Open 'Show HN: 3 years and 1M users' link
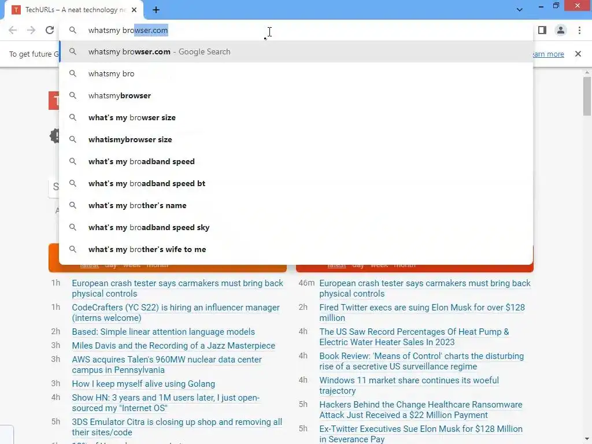 pos(166,403)
